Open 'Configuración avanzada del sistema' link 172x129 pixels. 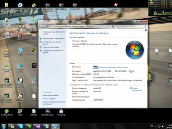point(53,52)
